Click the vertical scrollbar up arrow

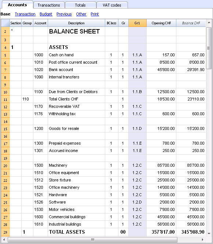(209, 22)
